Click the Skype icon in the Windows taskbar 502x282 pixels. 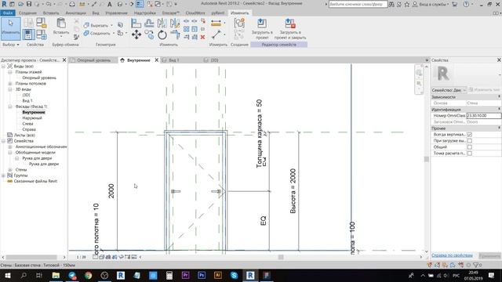point(234,275)
